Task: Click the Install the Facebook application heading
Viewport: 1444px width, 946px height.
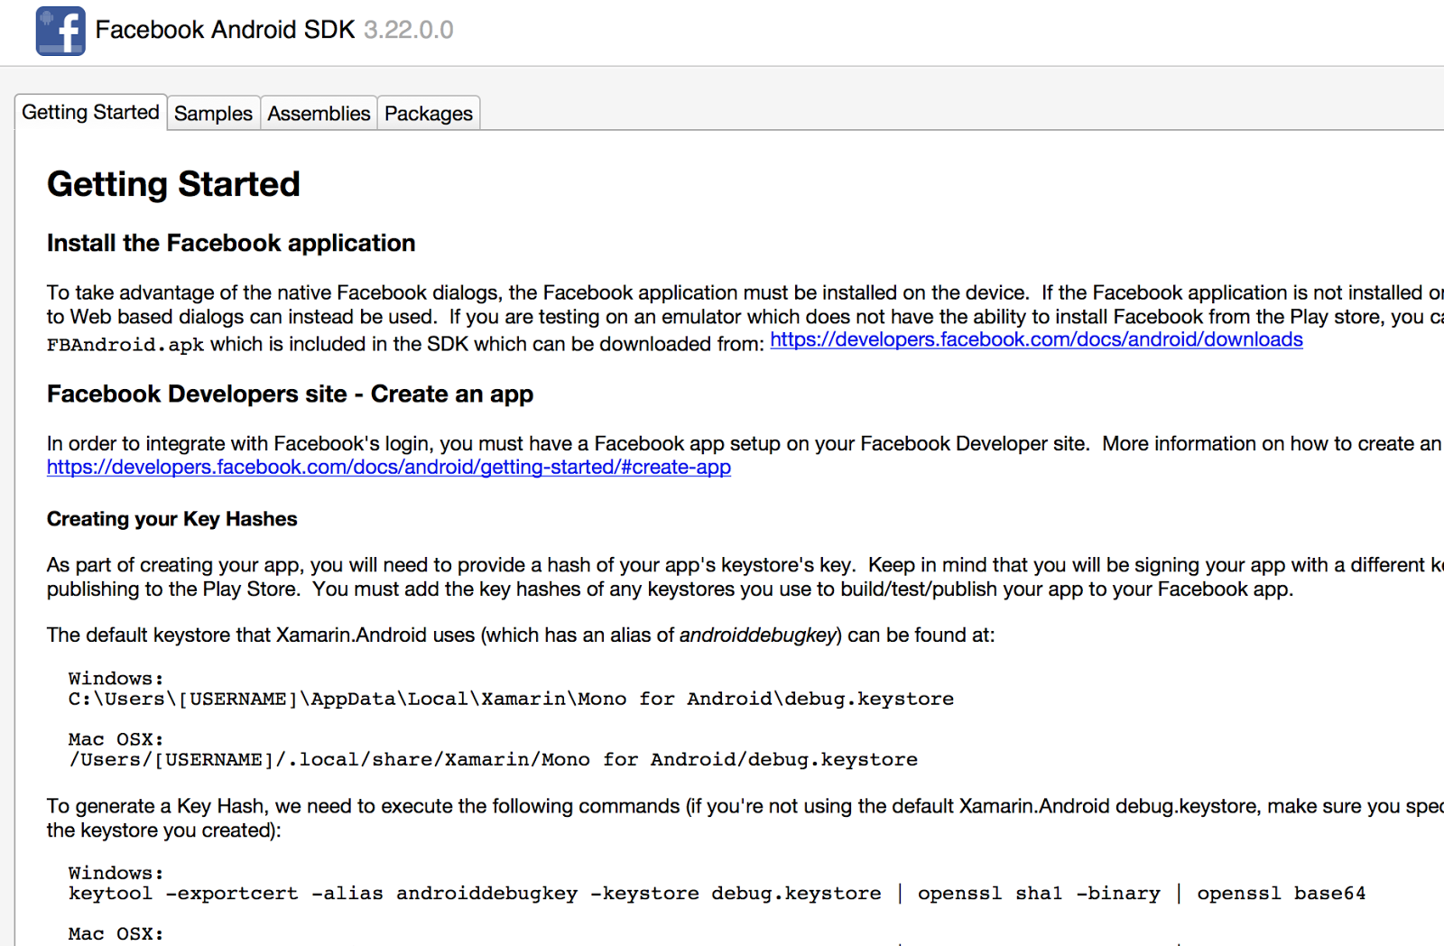Action: (x=231, y=243)
